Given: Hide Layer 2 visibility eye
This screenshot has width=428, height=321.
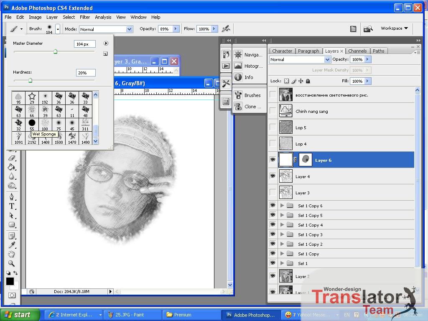Looking at the screenshot, I should [x=273, y=276].
